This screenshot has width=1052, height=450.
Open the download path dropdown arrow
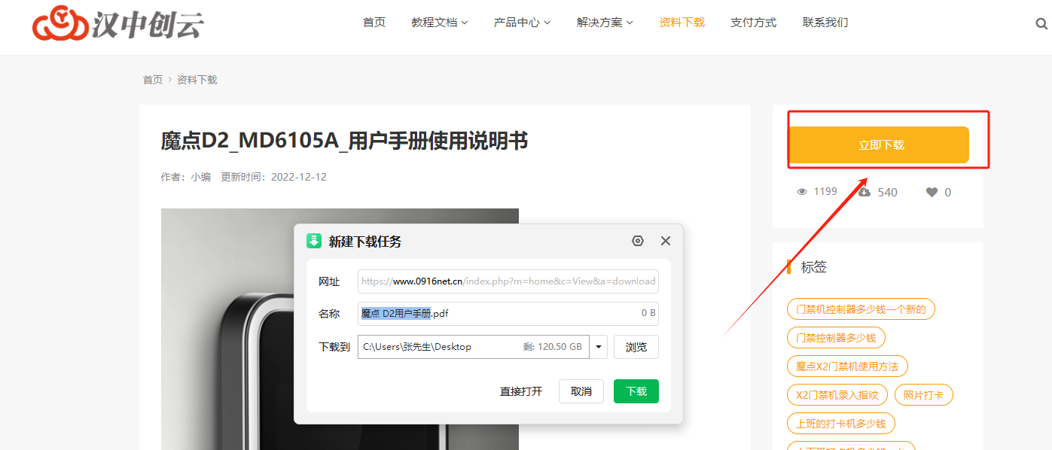599,347
